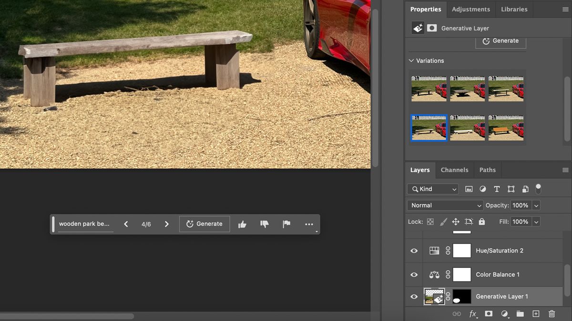Create a new fill or adjustment layer
The width and height of the screenshot is (572, 321).
(x=504, y=314)
